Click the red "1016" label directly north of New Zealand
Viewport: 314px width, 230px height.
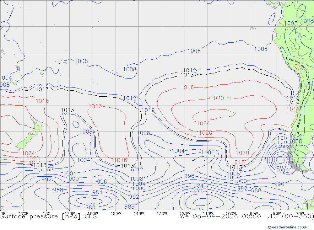point(42,101)
